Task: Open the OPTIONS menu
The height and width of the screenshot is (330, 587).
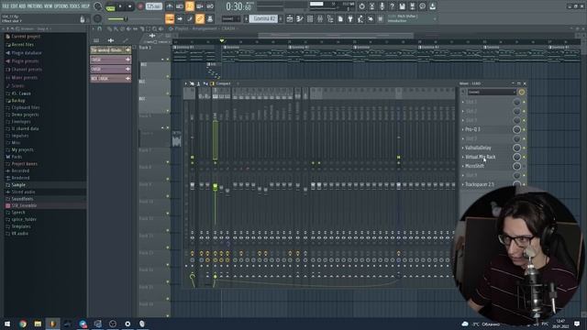Action: click(61, 6)
